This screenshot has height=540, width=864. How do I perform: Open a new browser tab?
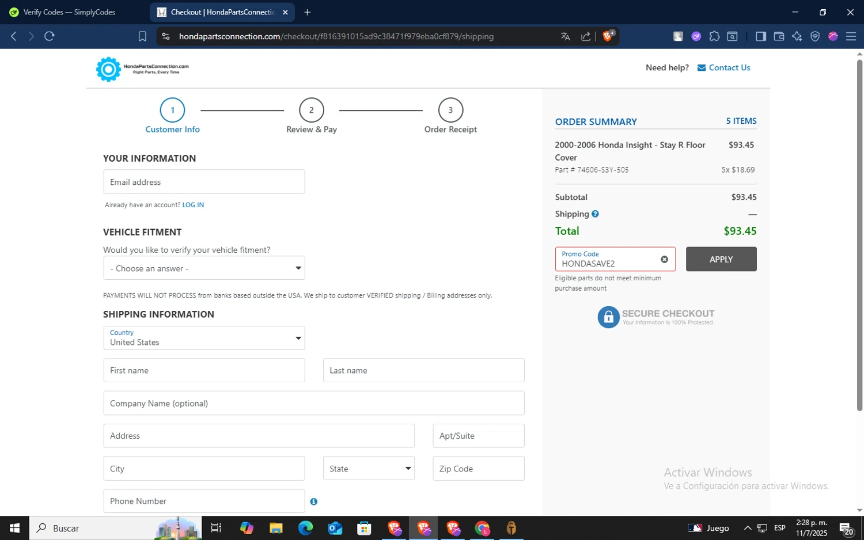click(x=307, y=12)
